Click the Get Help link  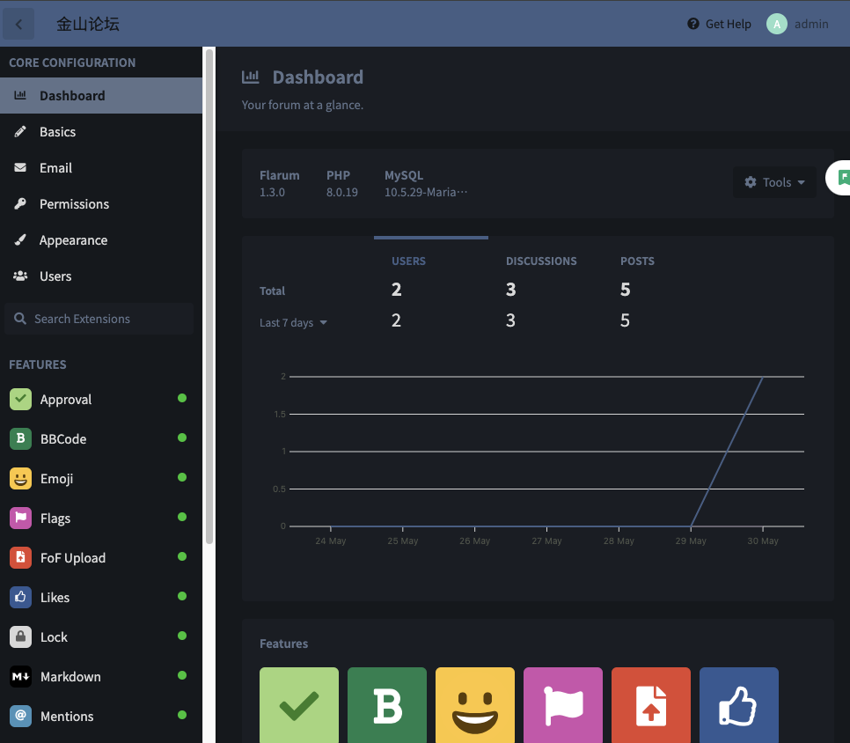click(x=719, y=24)
